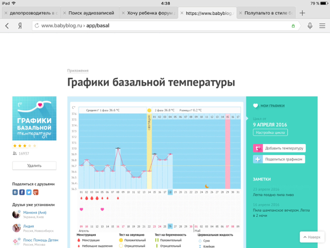Viewport: 330px width, 248px height.
Task: Open the browser hamburger menu
Action: [x=322, y=26]
